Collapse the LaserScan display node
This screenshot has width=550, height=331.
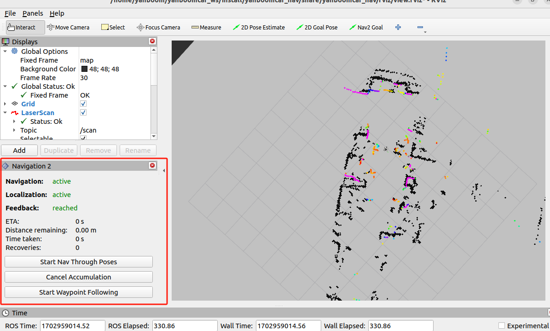(5, 113)
